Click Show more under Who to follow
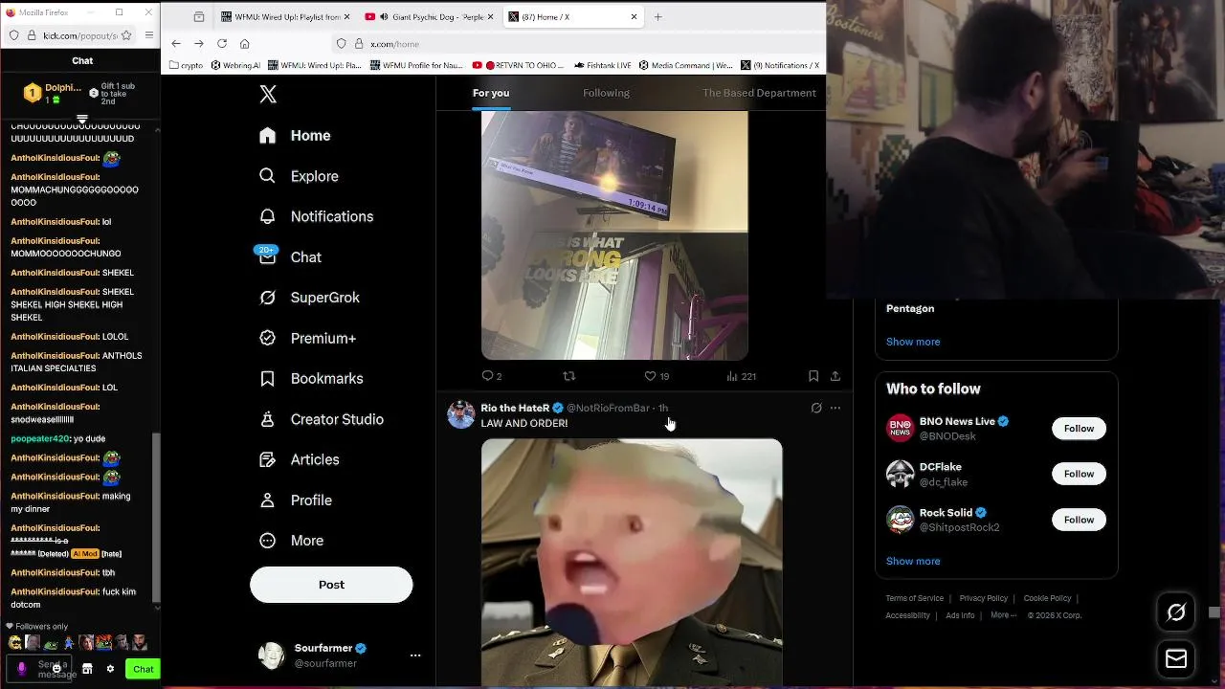1225x689 pixels. [x=913, y=561]
